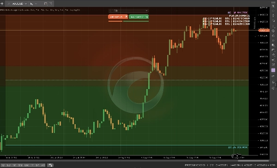Select the pointer cursor tool
The height and width of the screenshot is (168, 277).
click(273, 6)
